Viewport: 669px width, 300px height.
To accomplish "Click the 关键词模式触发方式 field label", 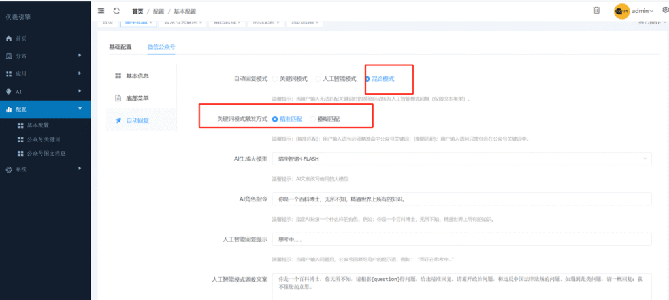I will (242, 119).
